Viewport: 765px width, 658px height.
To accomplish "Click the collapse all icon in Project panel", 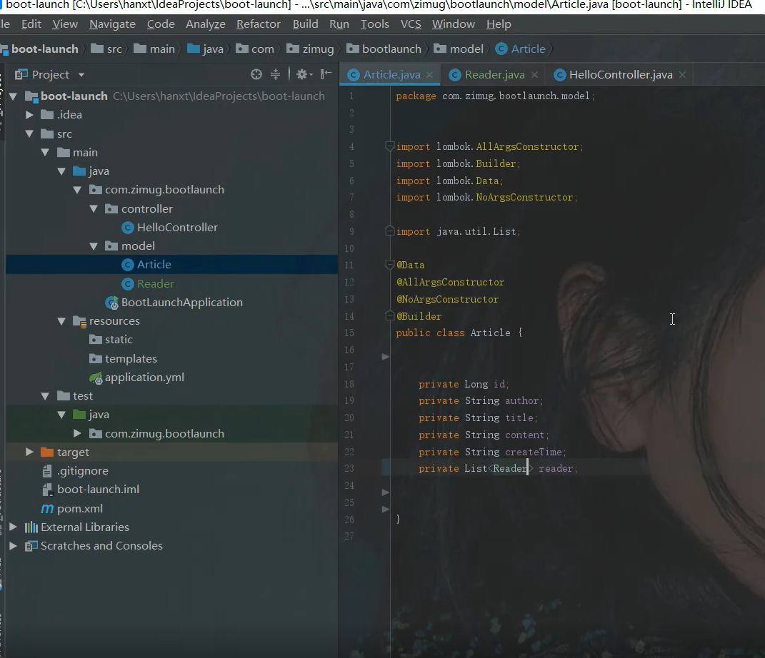I will click(x=275, y=74).
